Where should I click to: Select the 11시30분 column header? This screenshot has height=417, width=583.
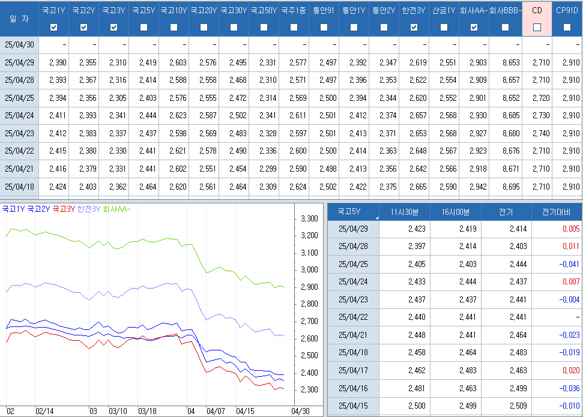pos(405,211)
